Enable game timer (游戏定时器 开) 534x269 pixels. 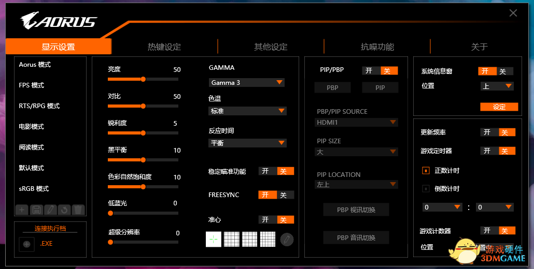[x=489, y=151]
